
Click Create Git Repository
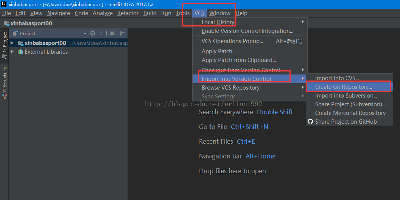349,87
